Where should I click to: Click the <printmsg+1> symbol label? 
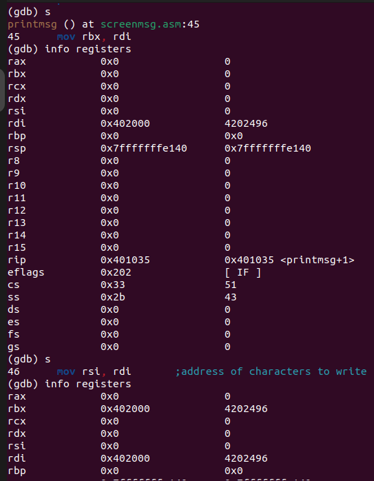(317, 260)
